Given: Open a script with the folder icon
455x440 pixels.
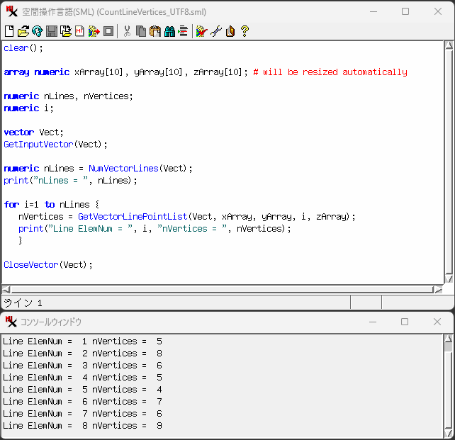Looking at the screenshot, I should pyautogui.click(x=23, y=31).
